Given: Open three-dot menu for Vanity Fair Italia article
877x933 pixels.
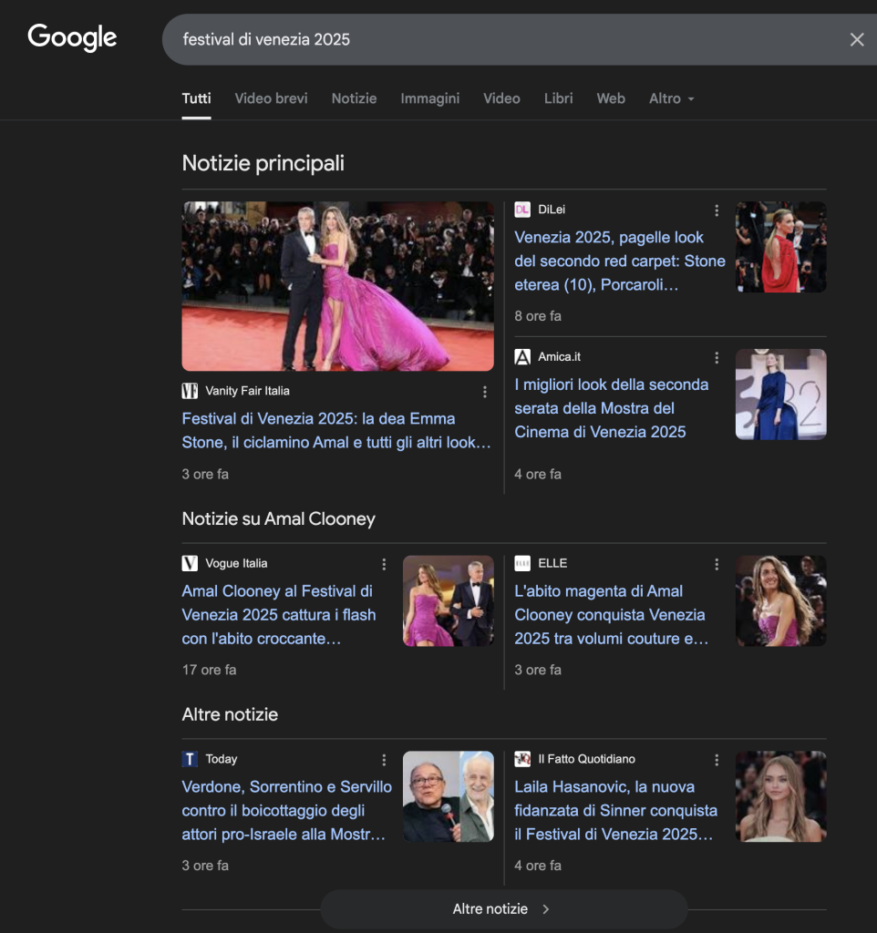Looking at the screenshot, I should pos(485,392).
